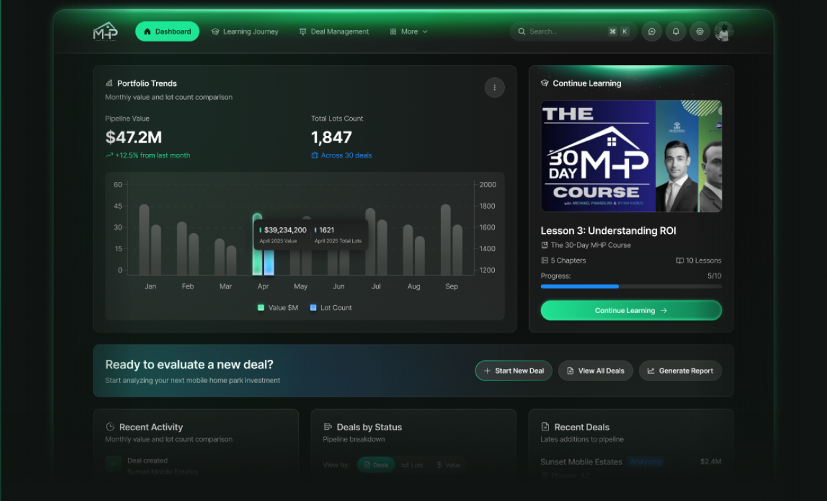Click the Pipeline Value $47.2M figure

[133, 137]
